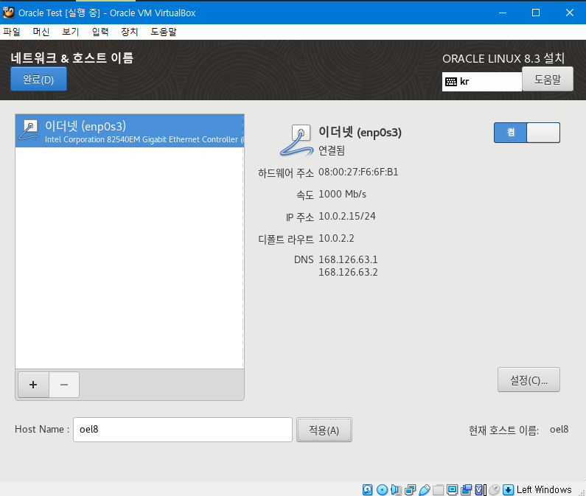Click the 네트워크 & 호스트 이름 heading

point(71,58)
